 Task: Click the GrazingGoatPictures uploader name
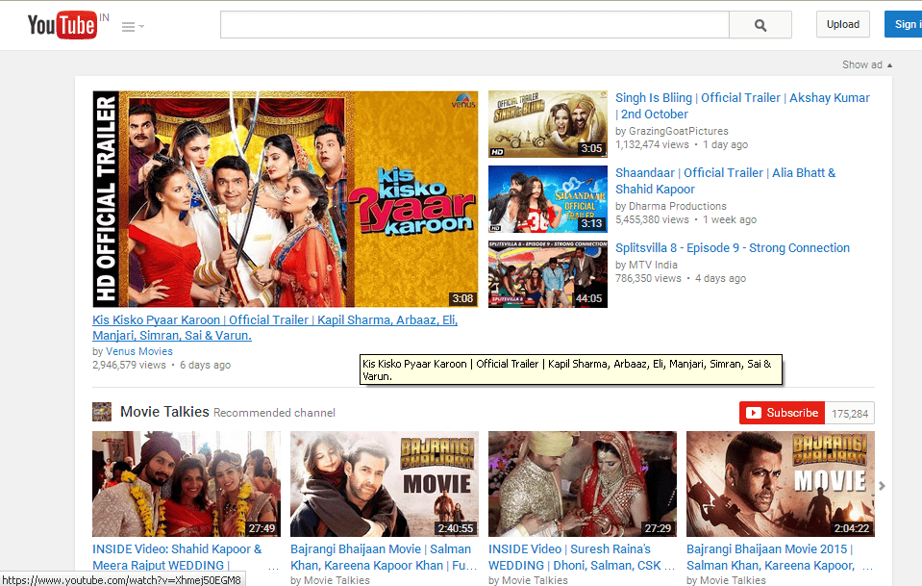click(678, 131)
